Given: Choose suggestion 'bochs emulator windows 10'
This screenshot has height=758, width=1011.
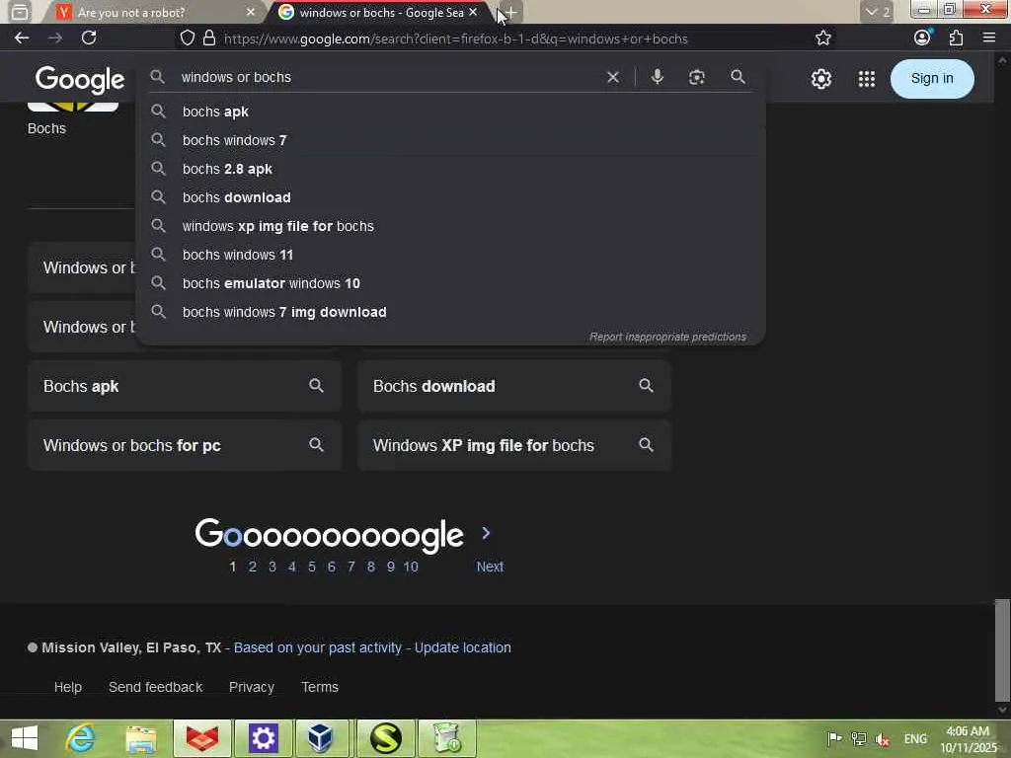Looking at the screenshot, I should (x=450, y=283).
